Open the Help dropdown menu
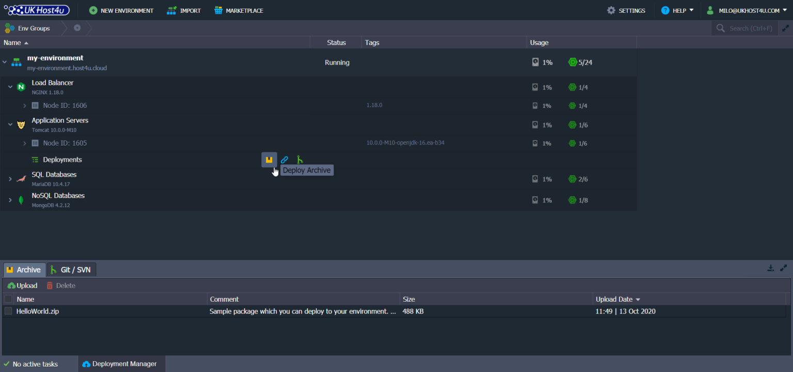This screenshot has height=372, width=793. coord(677,10)
